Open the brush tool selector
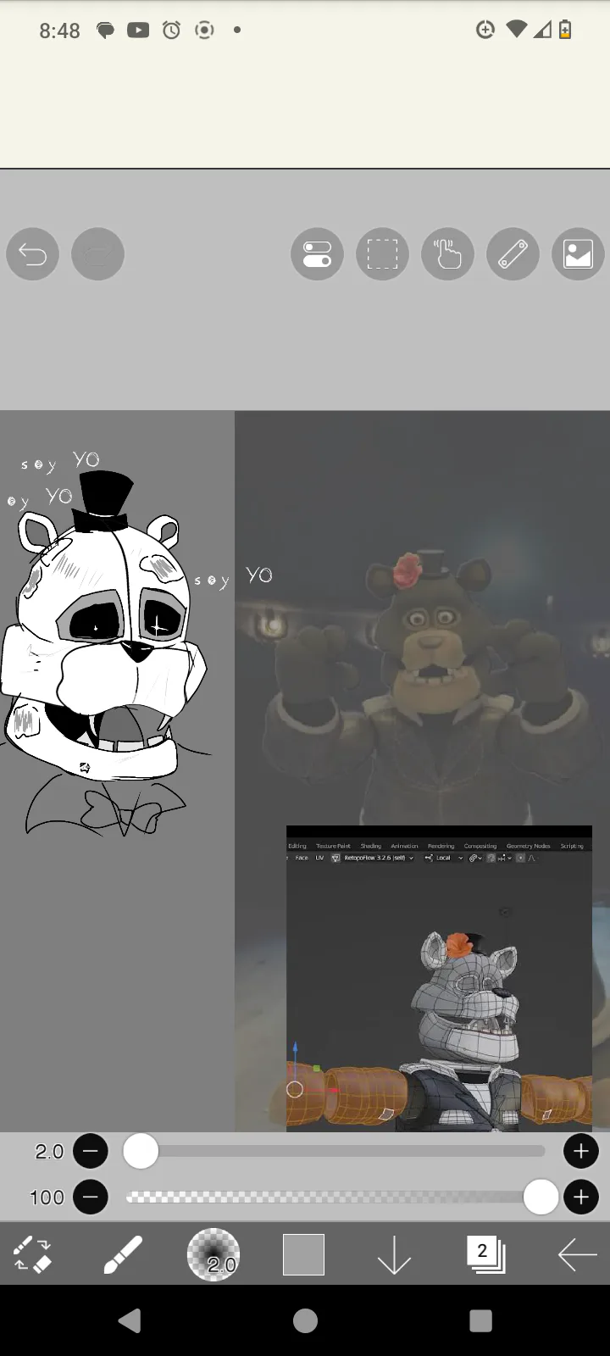The width and height of the screenshot is (610, 1356). pyautogui.click(x=123, y=1254)
